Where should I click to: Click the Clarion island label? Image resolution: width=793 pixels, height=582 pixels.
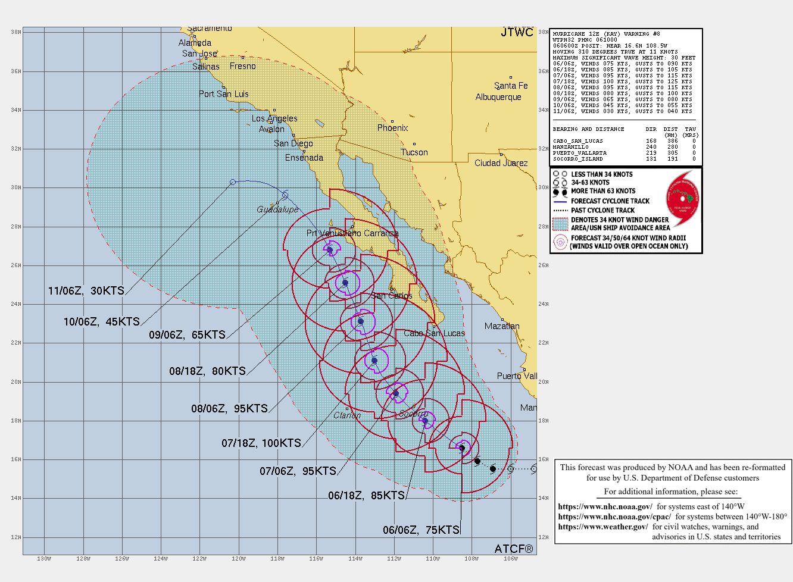click(x=347, y=415)
